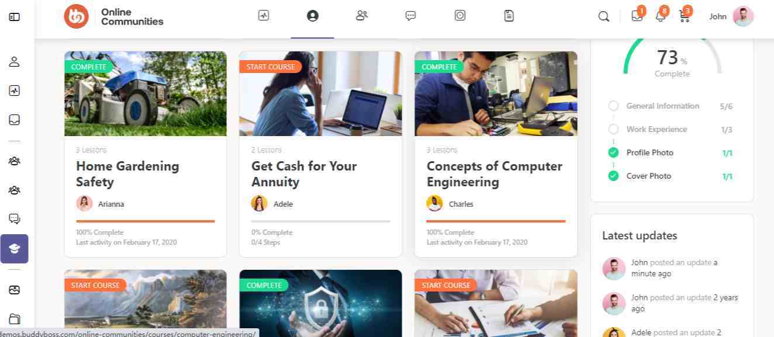Screen dimensions: 774x337
Task: Select the profile tab in top navigation
Action: [313, 16]
